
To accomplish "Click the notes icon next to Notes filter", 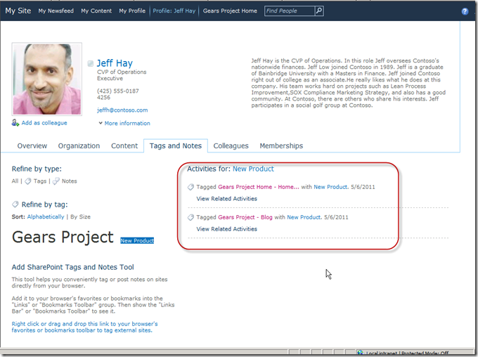I will click(56, 181).
